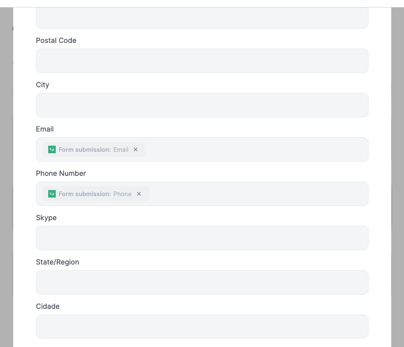Click the State/Region label text

(x=58, y=262)
